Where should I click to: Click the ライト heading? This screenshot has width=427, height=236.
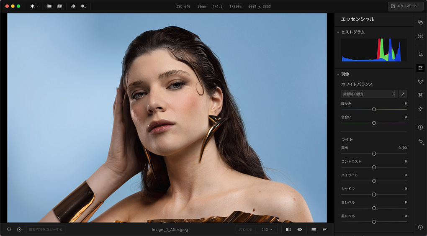347,139
